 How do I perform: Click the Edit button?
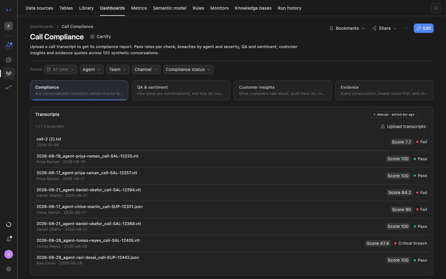(x=424, y=28)
